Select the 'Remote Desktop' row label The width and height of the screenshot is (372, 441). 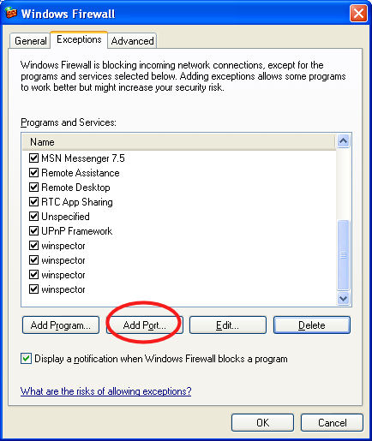tap(75, 188)
